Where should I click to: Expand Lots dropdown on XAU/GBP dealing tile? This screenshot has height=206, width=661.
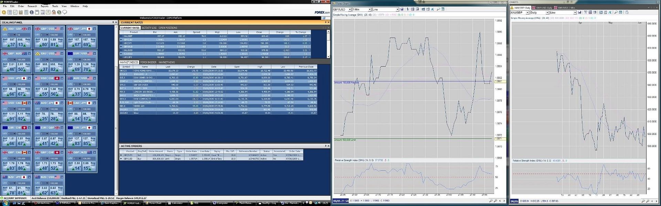(x=14, y=35)
